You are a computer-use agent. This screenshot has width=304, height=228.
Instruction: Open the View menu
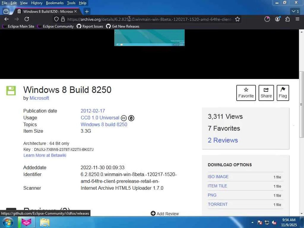click(x=24, y=3)
